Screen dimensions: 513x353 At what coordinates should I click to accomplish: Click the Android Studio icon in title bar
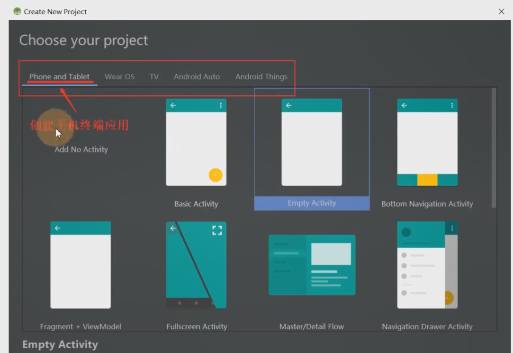tap(17, 11)
